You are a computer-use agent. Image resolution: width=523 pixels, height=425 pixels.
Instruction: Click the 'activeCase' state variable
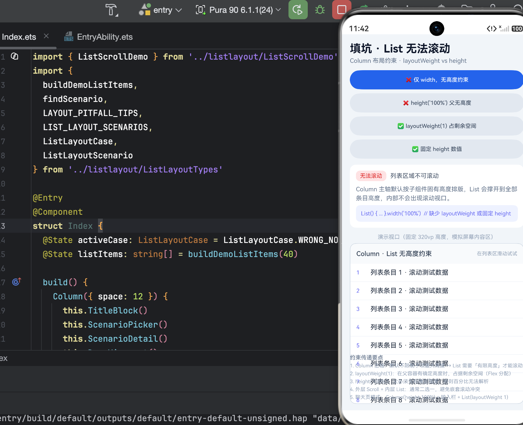click(x=103, y=240)
